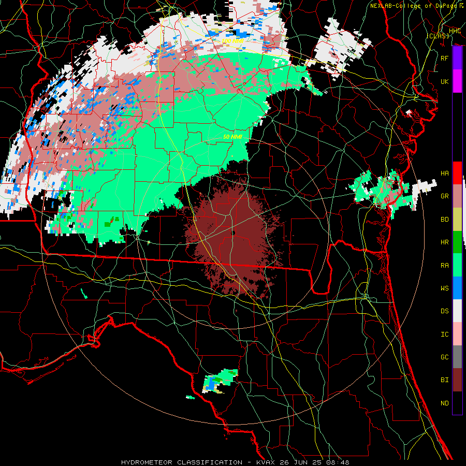Image resolution: width=466 pixels, height=466 pixels.
Task: Click the RA bright green legend swatch
Action: tap(457, 265)
